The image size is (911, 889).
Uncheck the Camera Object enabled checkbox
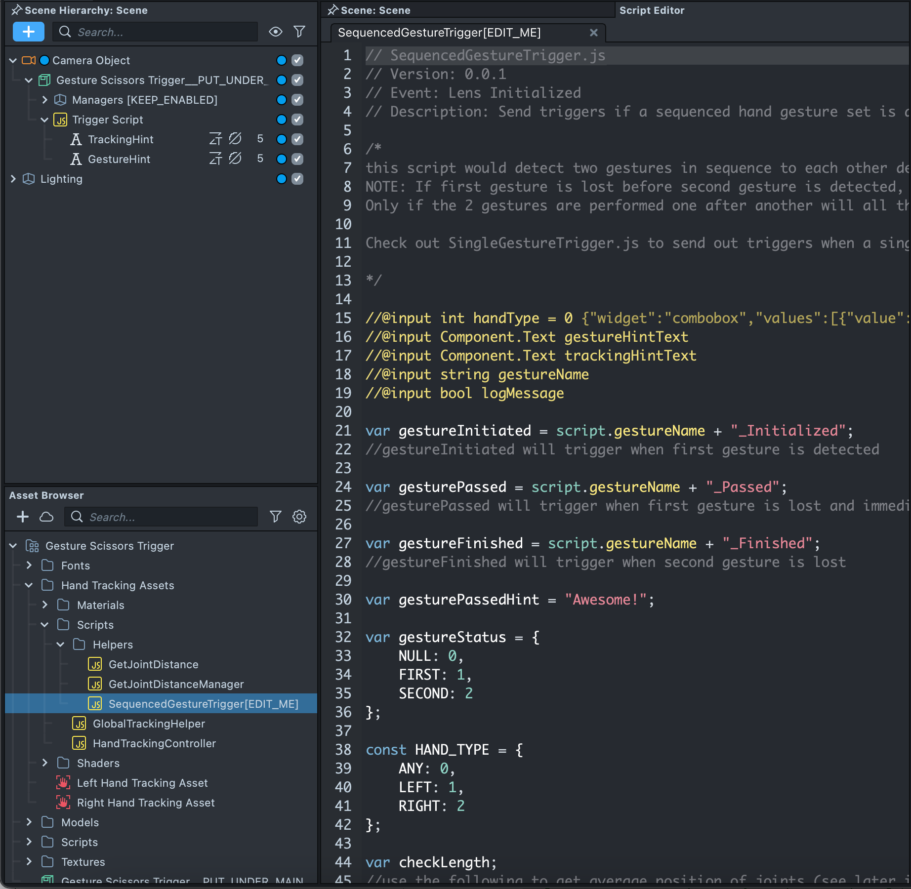[297, 60]
